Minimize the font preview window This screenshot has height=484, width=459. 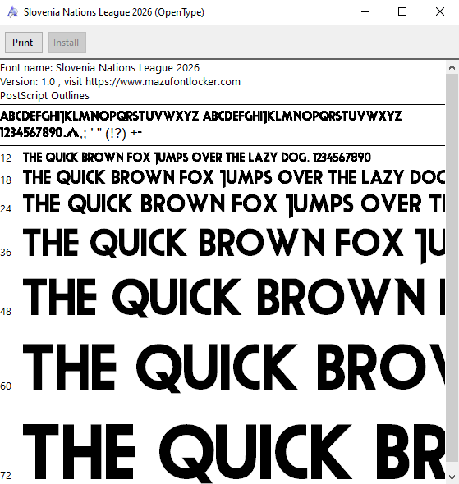[x=365, y=12]
